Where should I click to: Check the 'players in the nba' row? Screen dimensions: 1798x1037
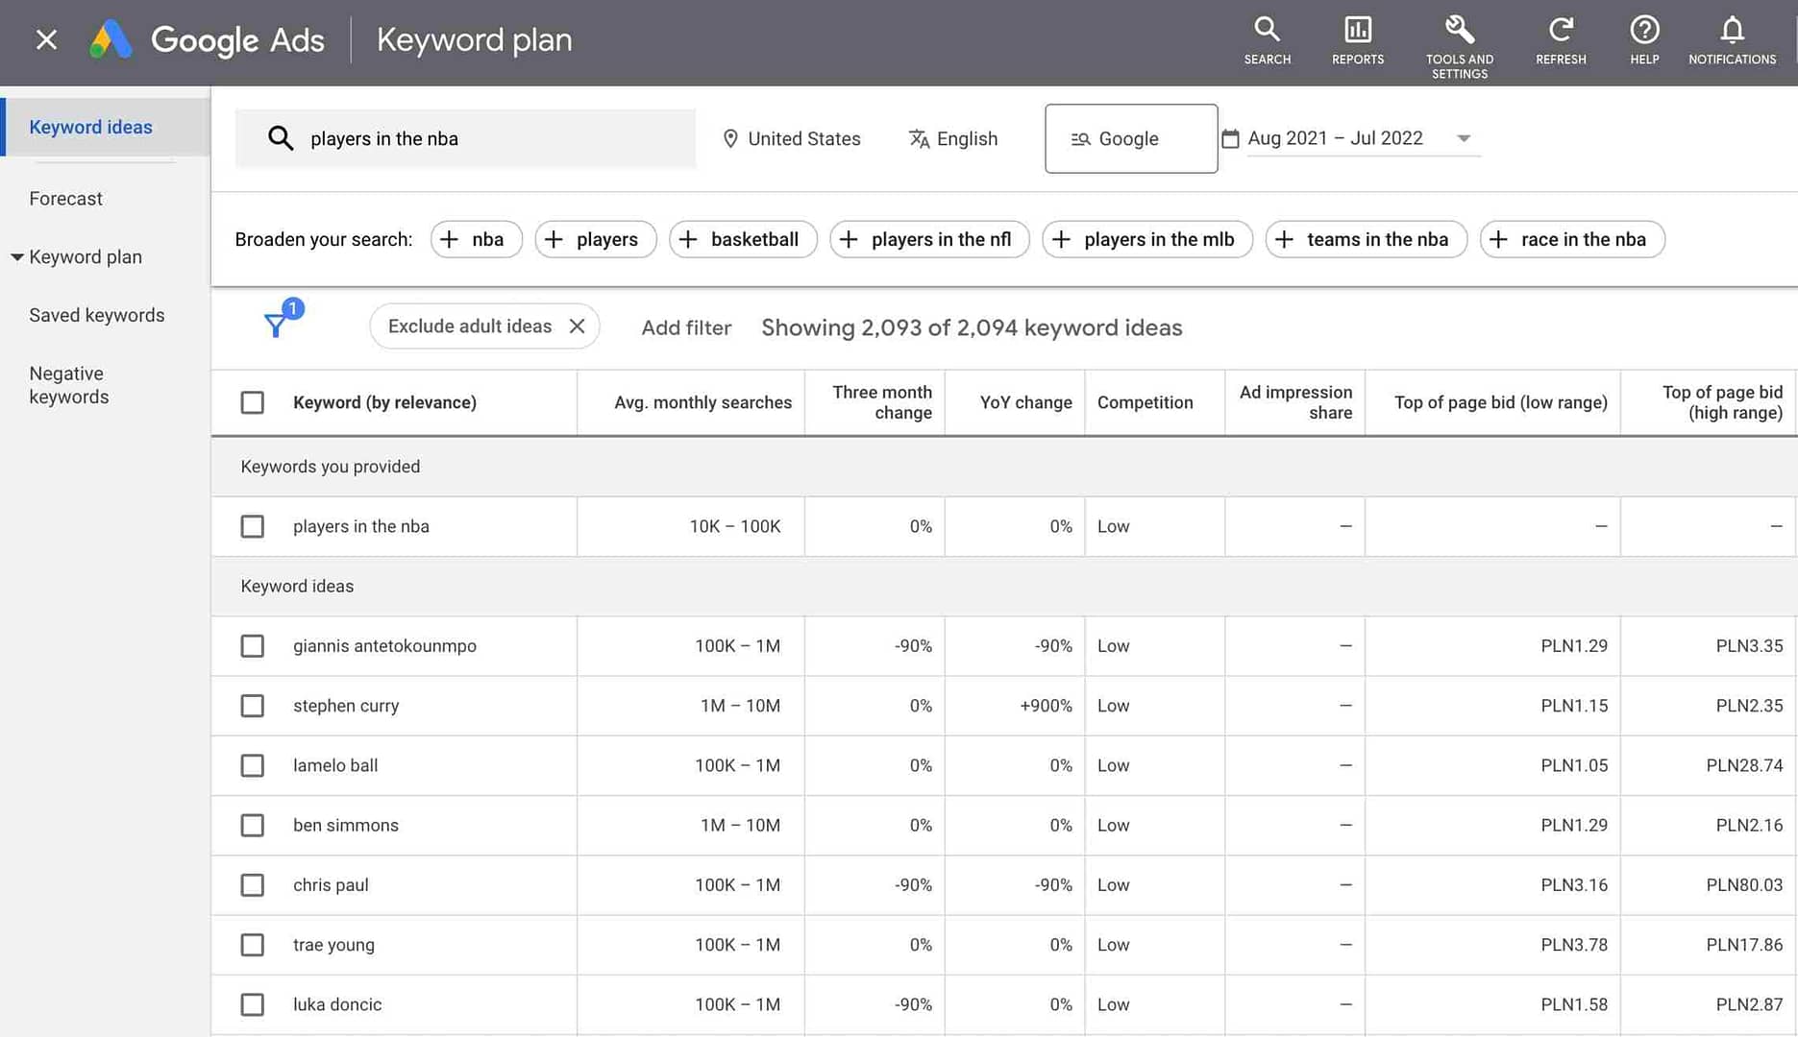click(x=252, y=526)
